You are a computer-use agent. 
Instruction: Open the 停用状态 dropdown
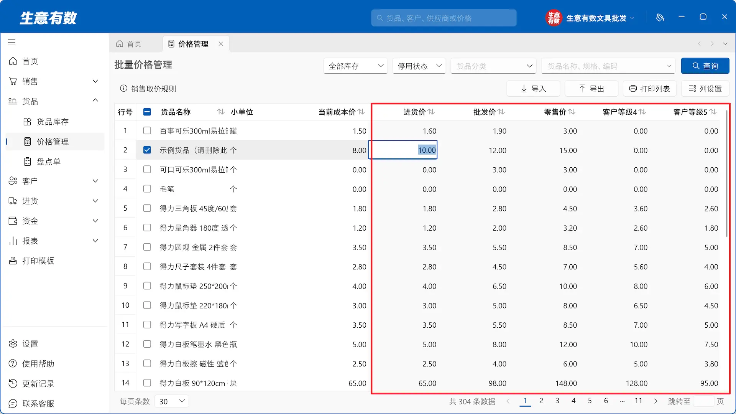(x=419, y=66)
